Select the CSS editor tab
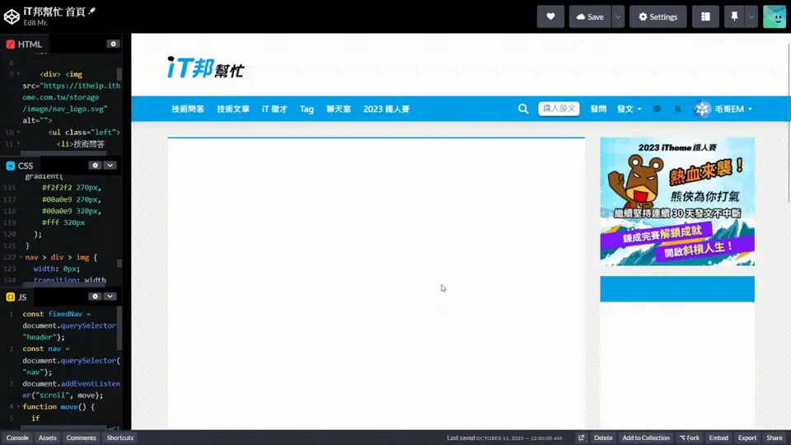 coord(20,166)
